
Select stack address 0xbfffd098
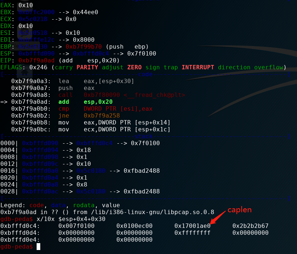point(40,157)
